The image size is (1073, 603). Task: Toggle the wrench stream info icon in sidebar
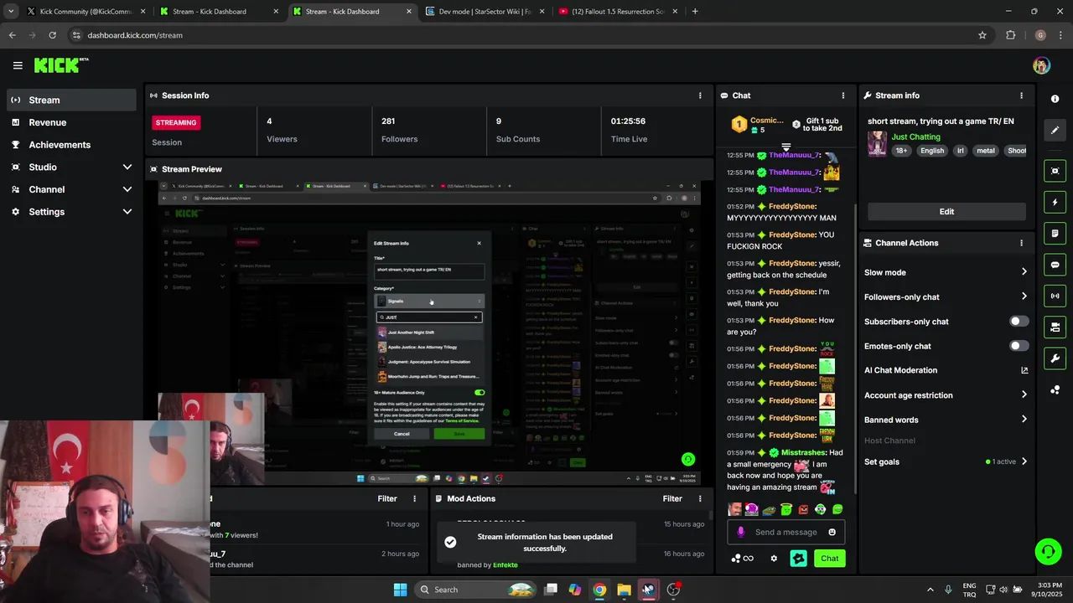click(x=1055, y=358)
